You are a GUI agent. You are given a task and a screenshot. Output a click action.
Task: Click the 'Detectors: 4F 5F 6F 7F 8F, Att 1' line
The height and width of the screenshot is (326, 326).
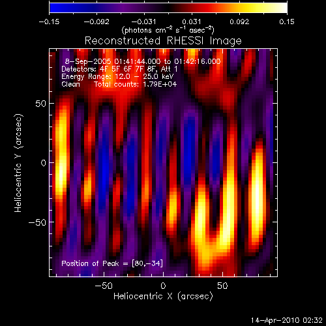(x=119, y=69)
